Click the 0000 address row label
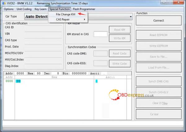Image resolution: width=186 pixels, height=132 pixels. click(9, 81)
